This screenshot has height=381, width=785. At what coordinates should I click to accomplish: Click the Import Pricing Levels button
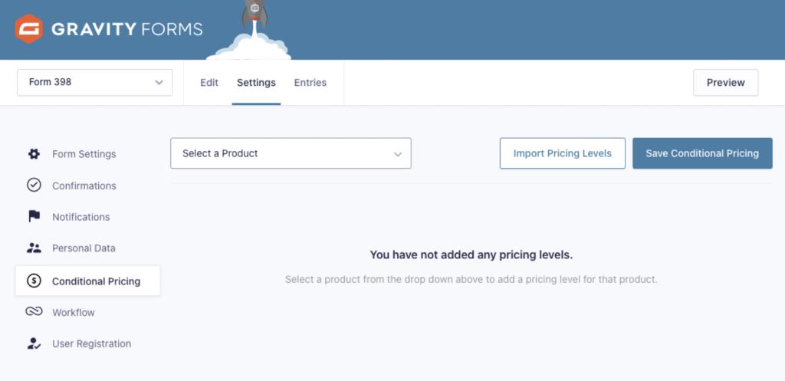pyautogui.click(x=563, y=153)
